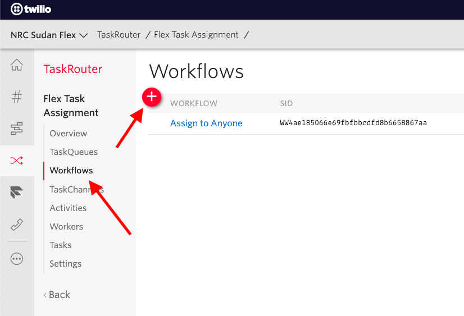Open the Assign to Anyone workflow
The height and width of the screenshot is (316, 464).
[x=206, y=123]
